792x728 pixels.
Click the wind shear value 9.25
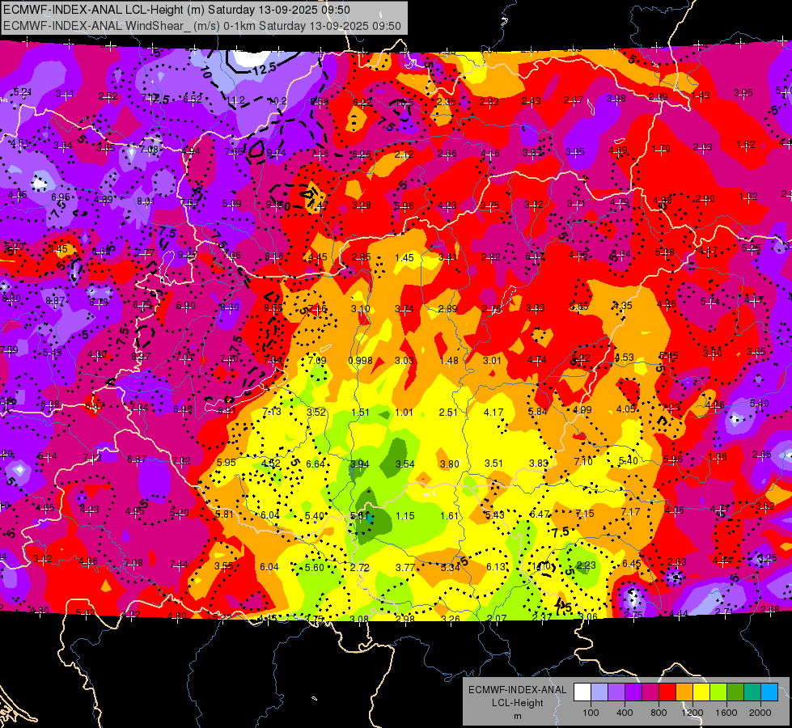[187, 255]
